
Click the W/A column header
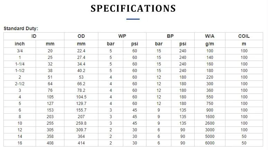(x=209, y=36)
